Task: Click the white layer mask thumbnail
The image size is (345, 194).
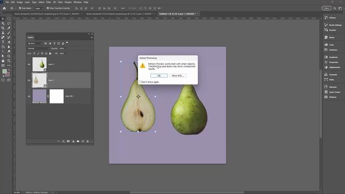Action: (57, 96)
